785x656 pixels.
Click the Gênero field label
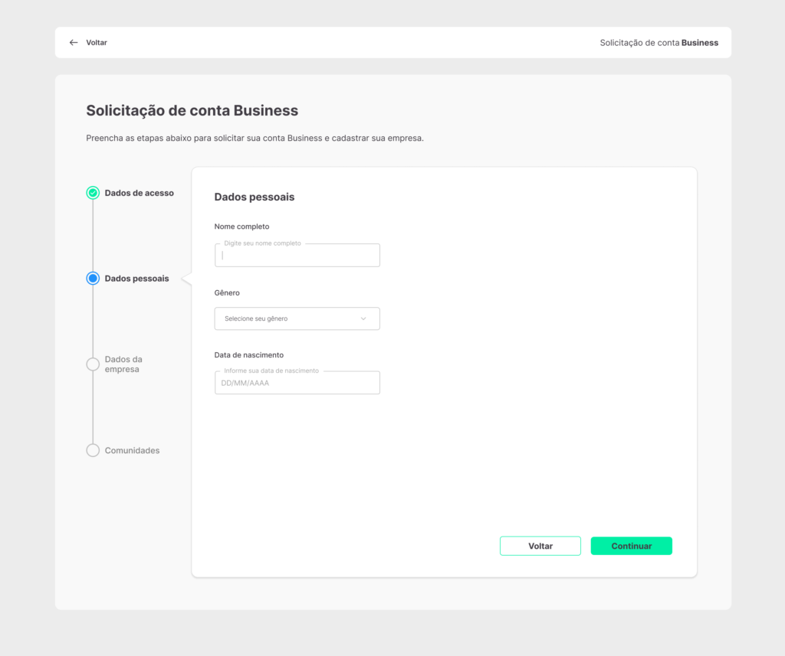point(227,292)
